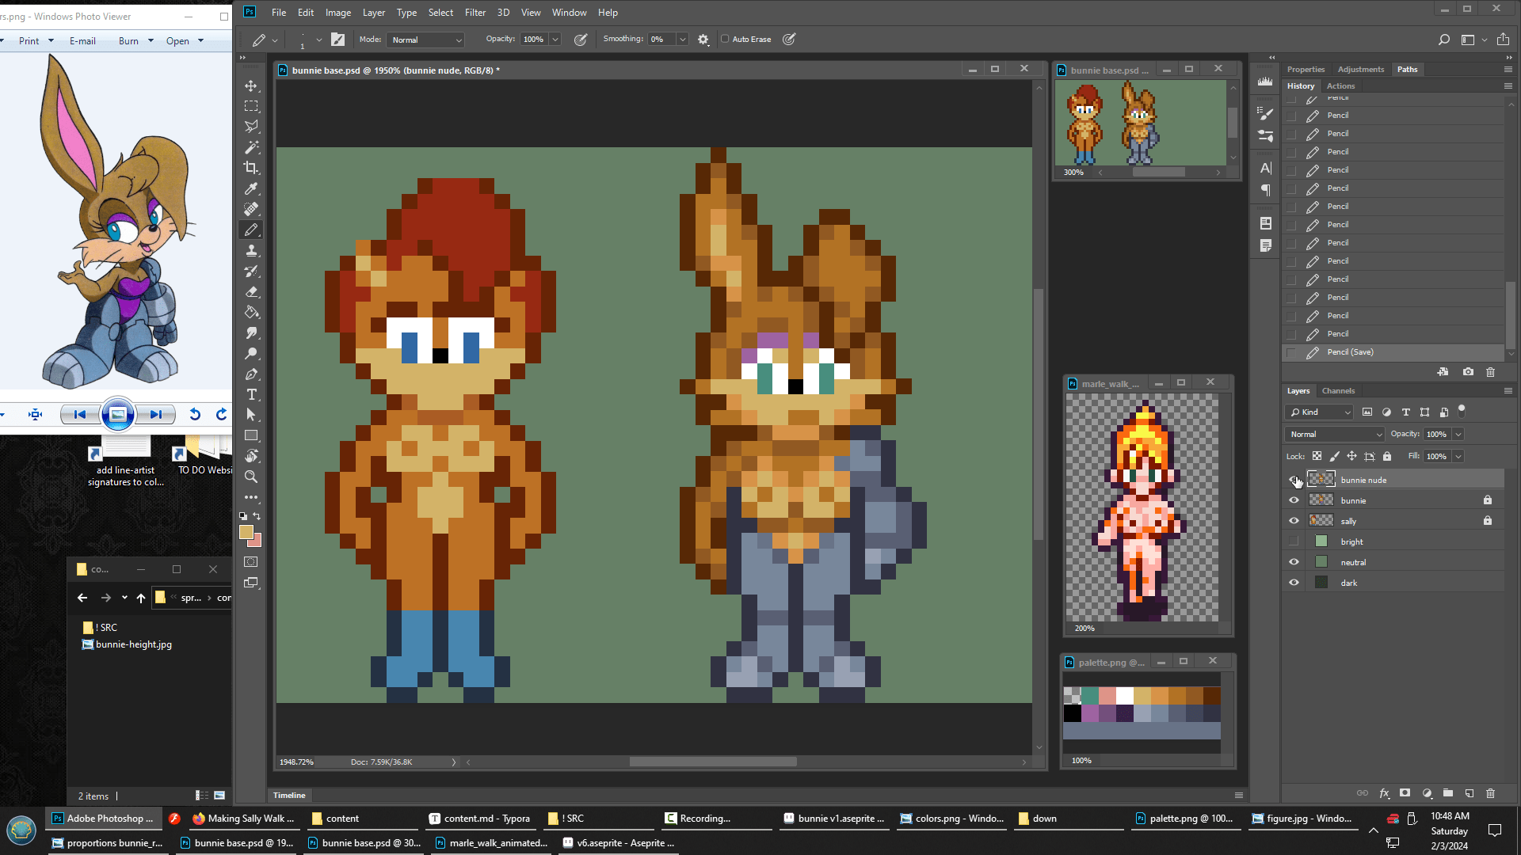Show the bright layer
Screen dimensions: 1521x855
[1294, 541]
